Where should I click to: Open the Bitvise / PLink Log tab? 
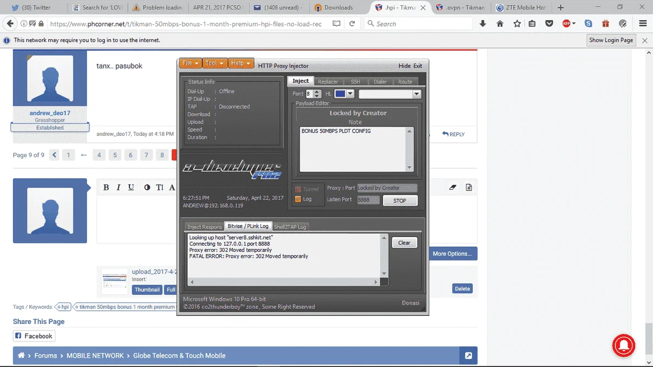pyautogui.click(x=248, y=226)
